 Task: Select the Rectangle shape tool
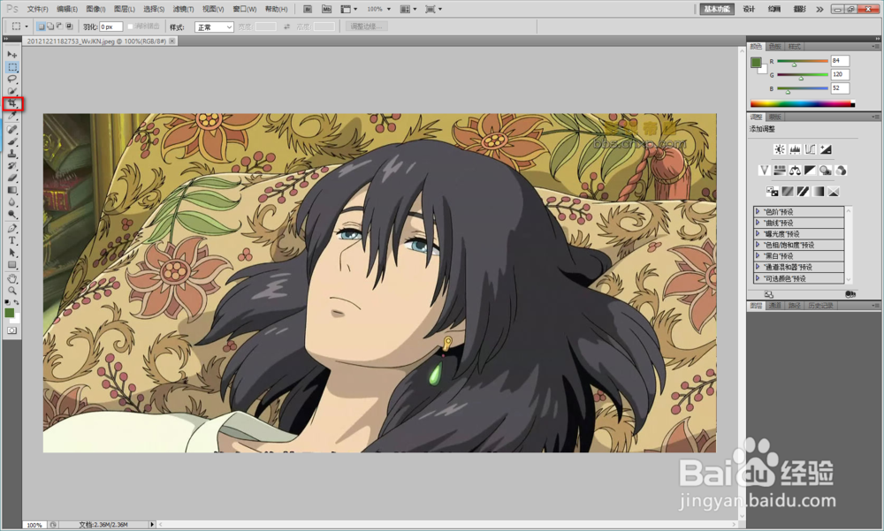(11, 265)
